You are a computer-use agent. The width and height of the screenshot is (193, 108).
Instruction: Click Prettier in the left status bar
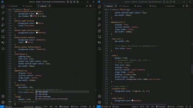[84, 107]
